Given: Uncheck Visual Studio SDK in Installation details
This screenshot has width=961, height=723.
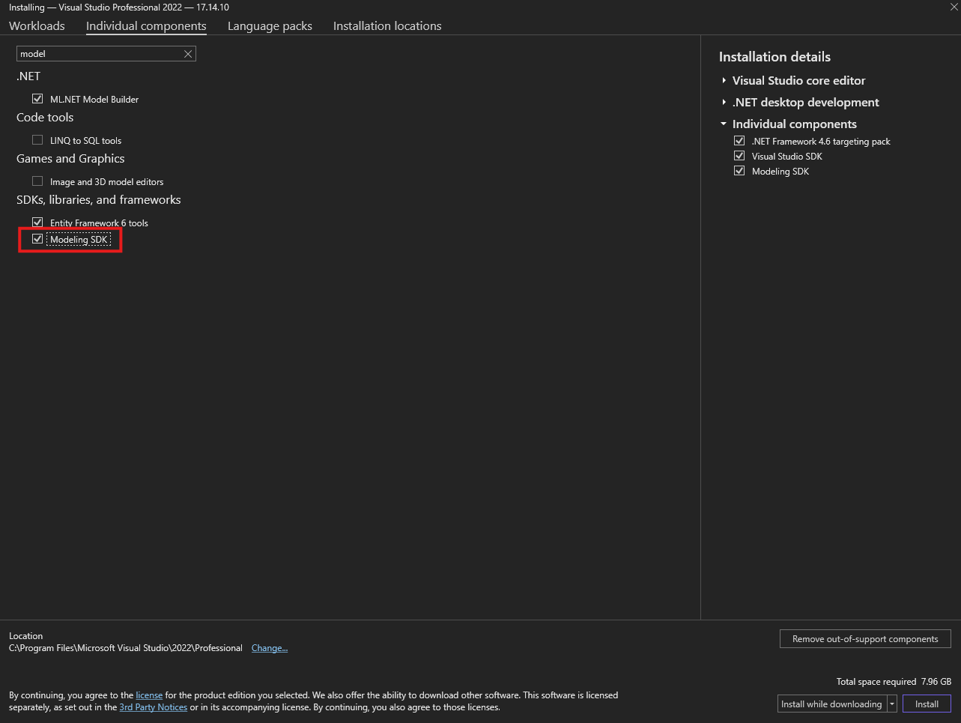Looking at the screenshot, I should coord(739,156).
